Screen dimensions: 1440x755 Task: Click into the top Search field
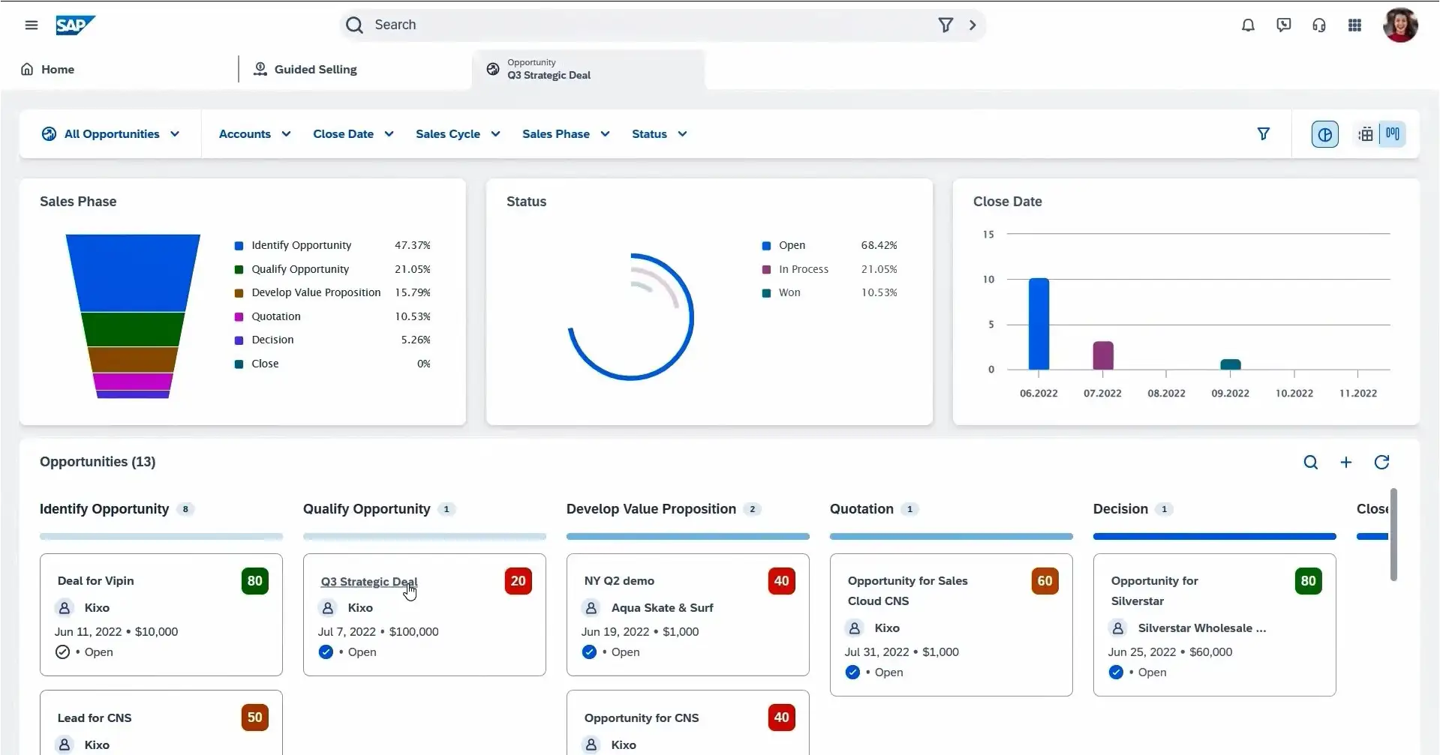(645, 25)
